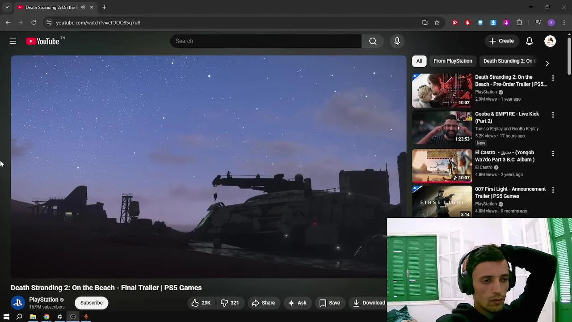Open Settings gear from taskbar
Image resolution: width=572 pixels, height=322 pixels.
coord(59,317)
